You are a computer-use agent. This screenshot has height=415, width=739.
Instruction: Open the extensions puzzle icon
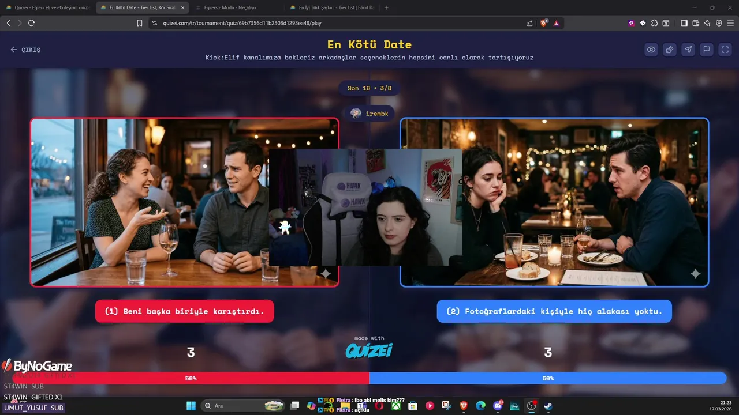click(x=654, y=23)
